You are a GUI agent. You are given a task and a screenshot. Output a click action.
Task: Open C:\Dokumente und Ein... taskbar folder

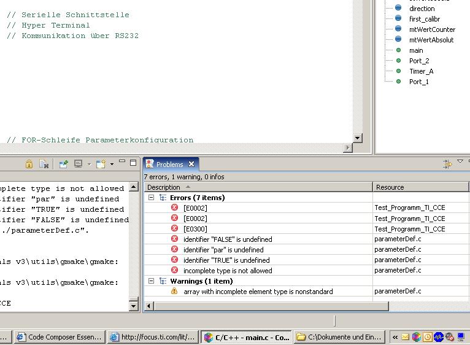339,337
